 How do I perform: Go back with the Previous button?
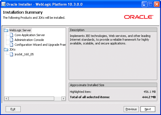(x=131, y=109)
